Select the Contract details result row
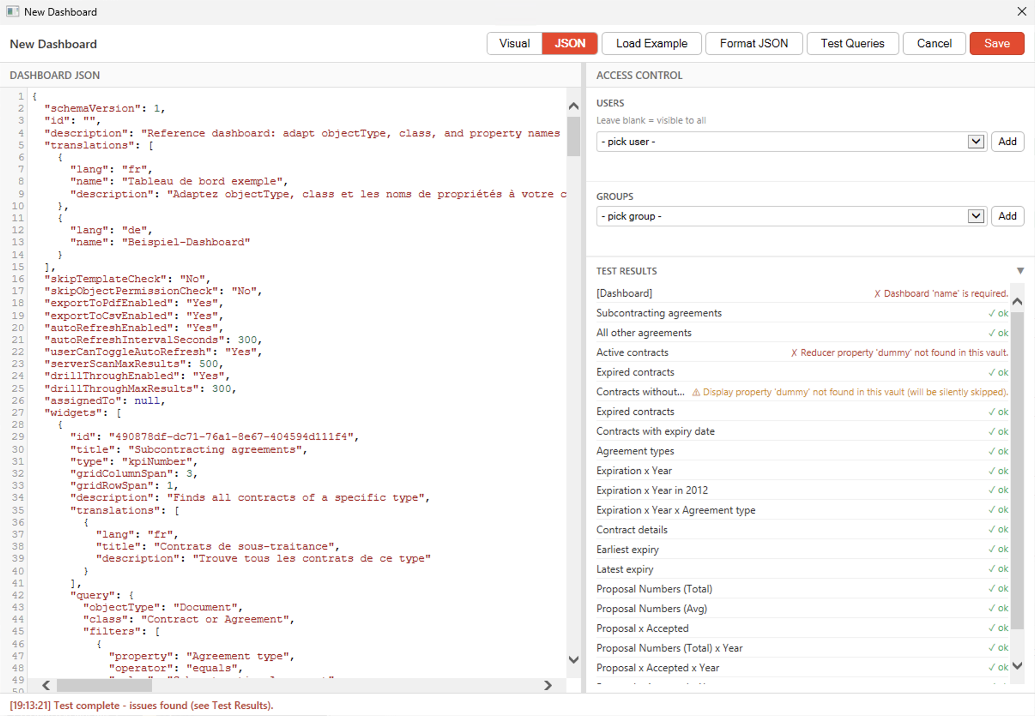The height and width of the screenshot is (716, 1035). pos(802,530)
